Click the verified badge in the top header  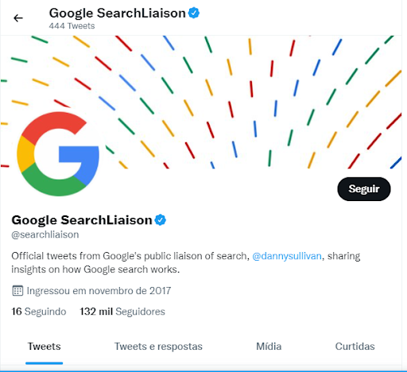click(x=194, y=13)
